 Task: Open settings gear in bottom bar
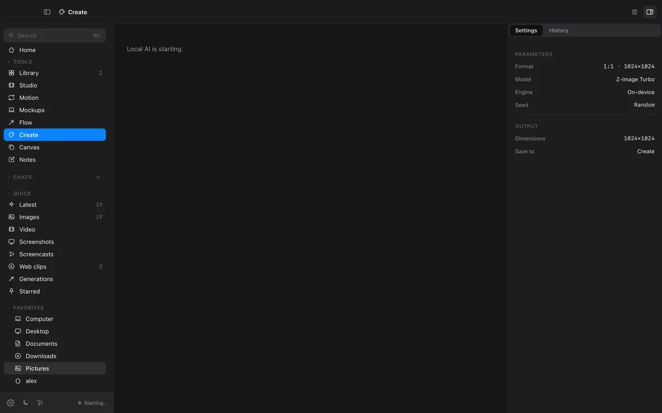coord(10,403)
